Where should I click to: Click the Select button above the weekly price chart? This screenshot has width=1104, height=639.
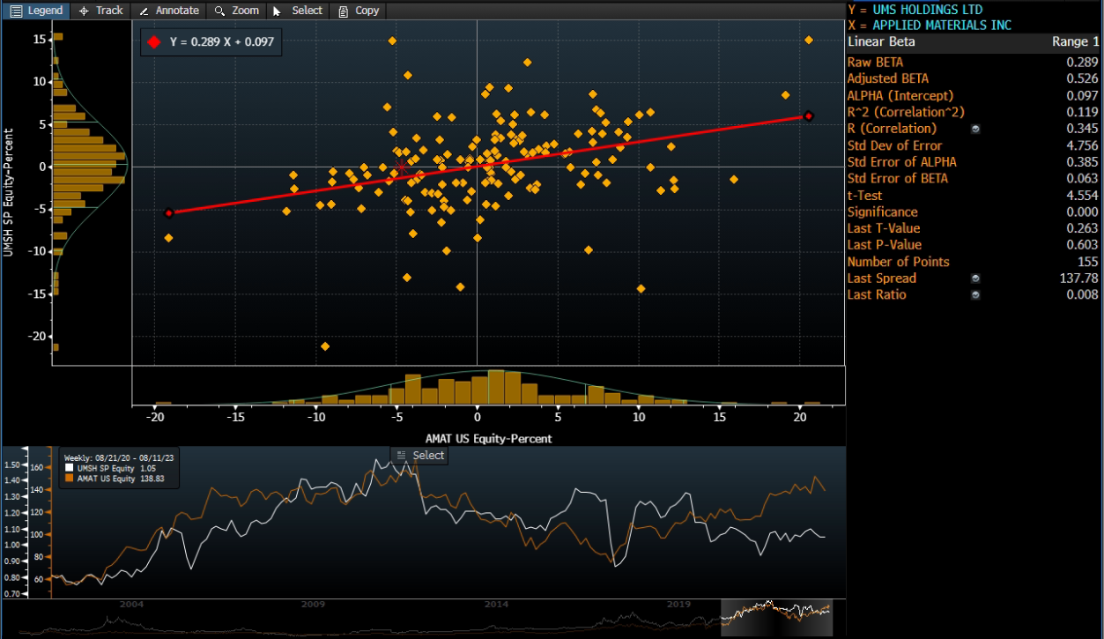[420, 456]
